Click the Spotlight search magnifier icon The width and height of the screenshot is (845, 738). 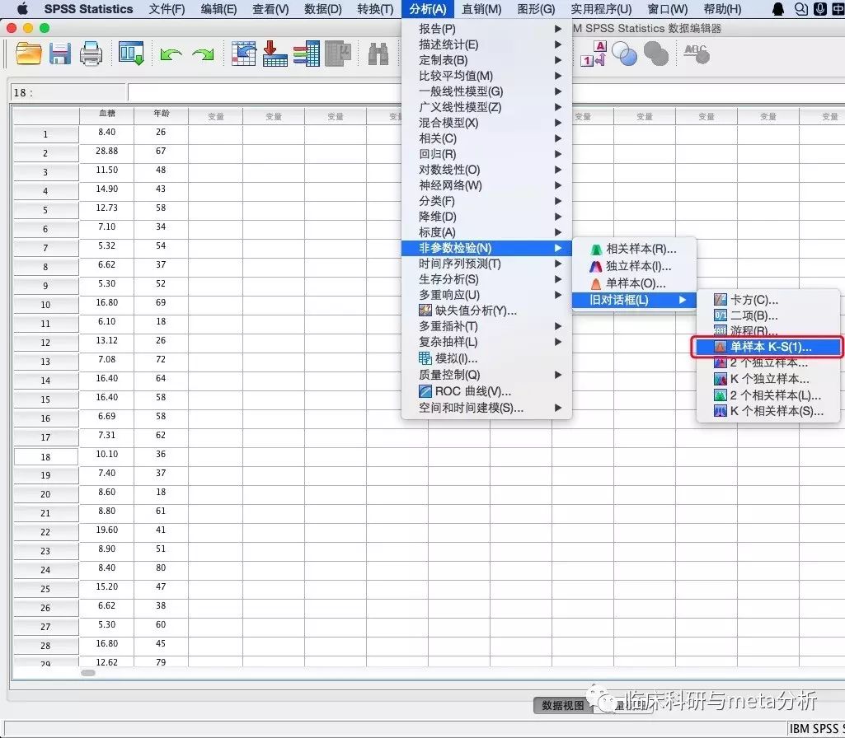800,9
